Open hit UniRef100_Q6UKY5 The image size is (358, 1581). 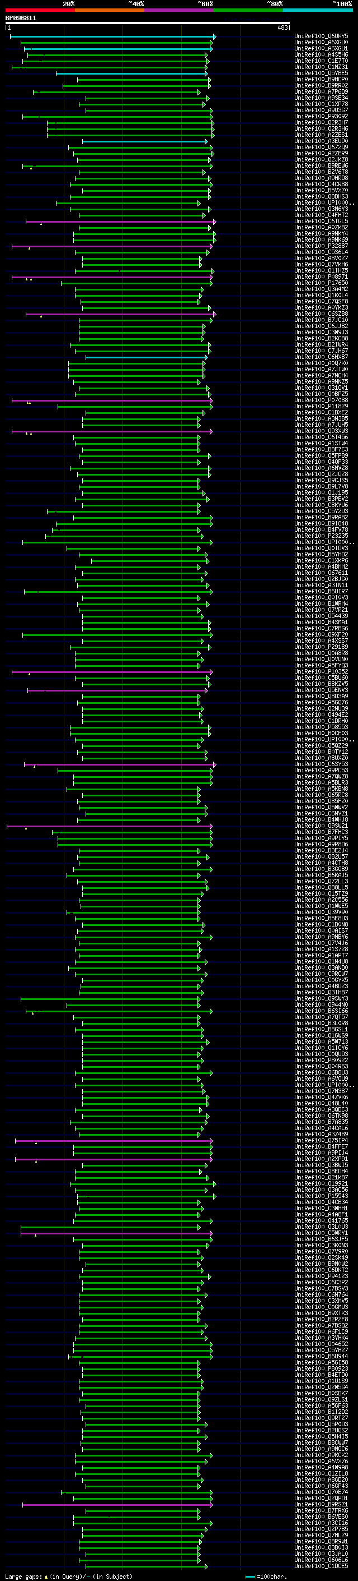[321, 37]
